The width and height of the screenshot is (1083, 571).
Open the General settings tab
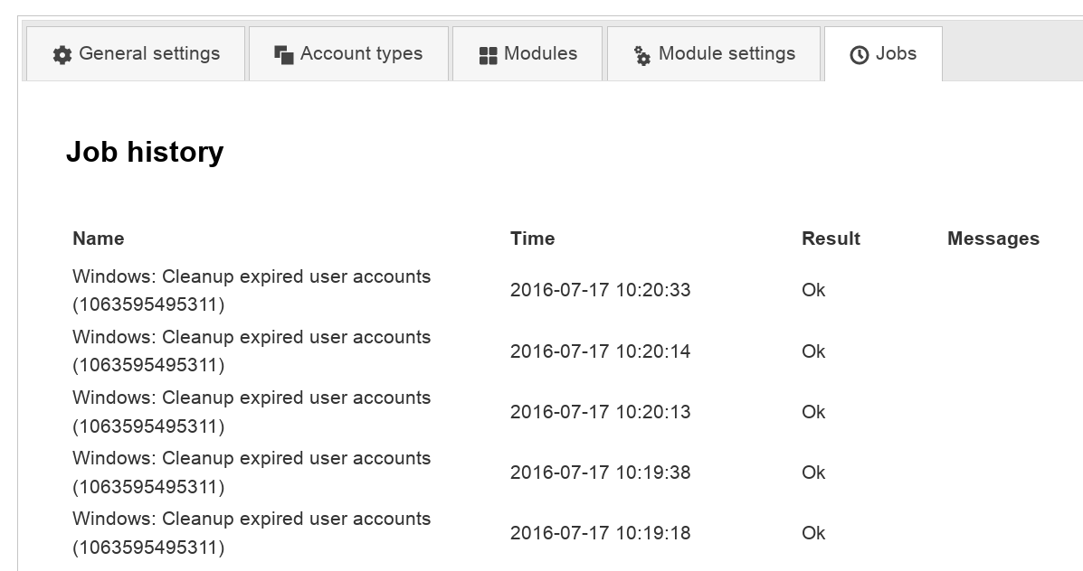[x=148, y=54]
